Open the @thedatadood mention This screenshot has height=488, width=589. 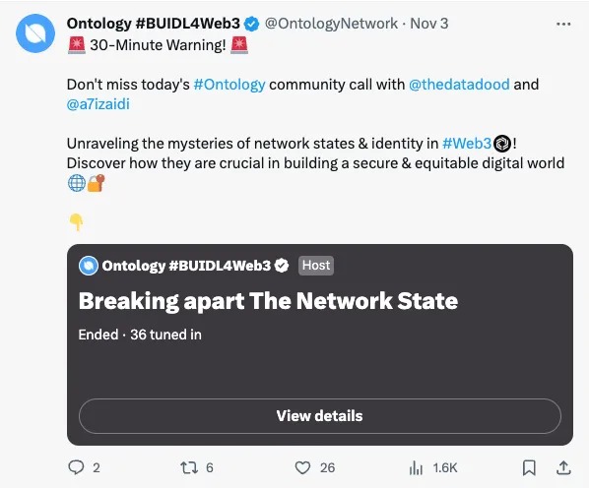pos(459,84)
